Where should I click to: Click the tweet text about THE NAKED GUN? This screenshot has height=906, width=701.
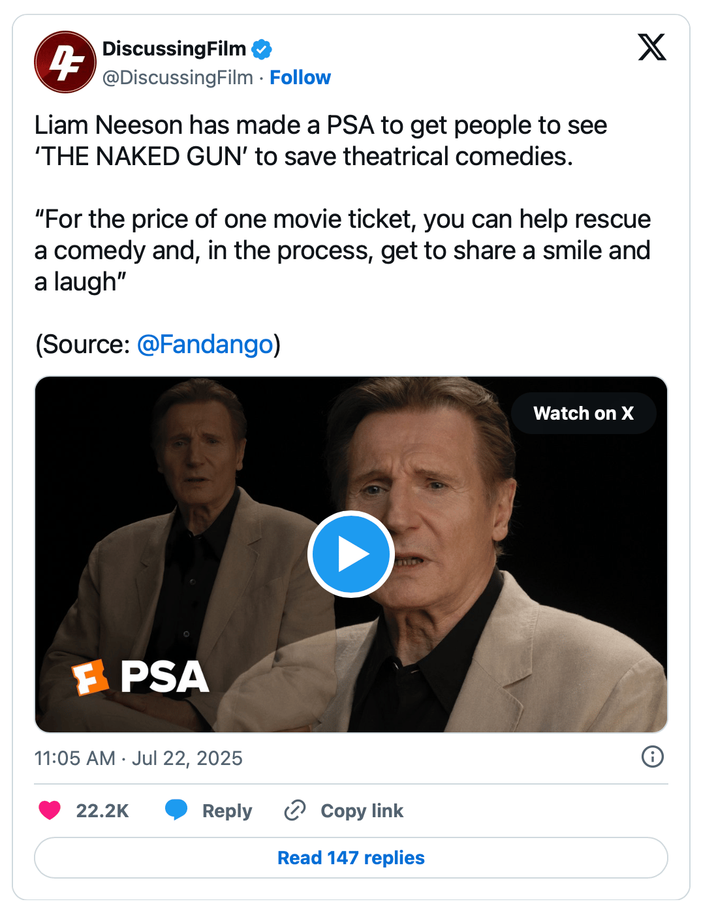320,141
